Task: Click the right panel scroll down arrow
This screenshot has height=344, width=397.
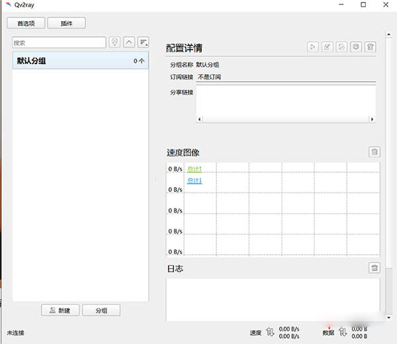Action: [x=389, y=318]
